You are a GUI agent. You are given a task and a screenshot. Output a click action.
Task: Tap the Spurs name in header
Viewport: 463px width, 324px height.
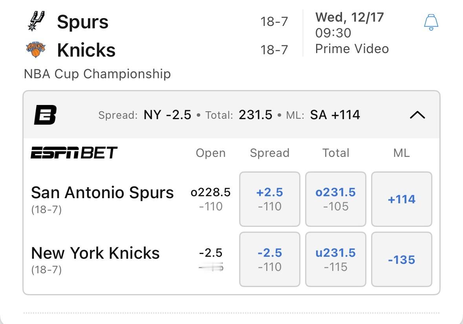point(82,22)
